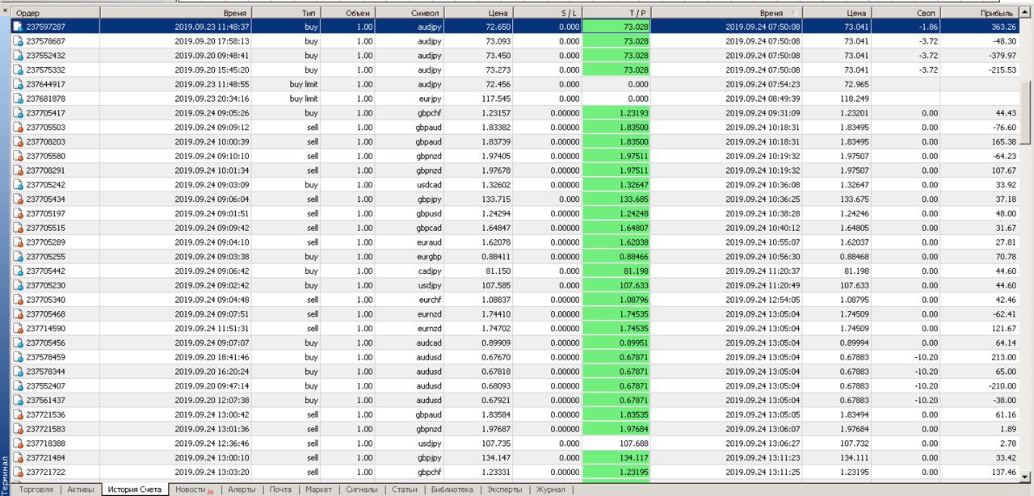
Task: Click the buy limit icon for order 237644917
Action: (x=18, y=84)
